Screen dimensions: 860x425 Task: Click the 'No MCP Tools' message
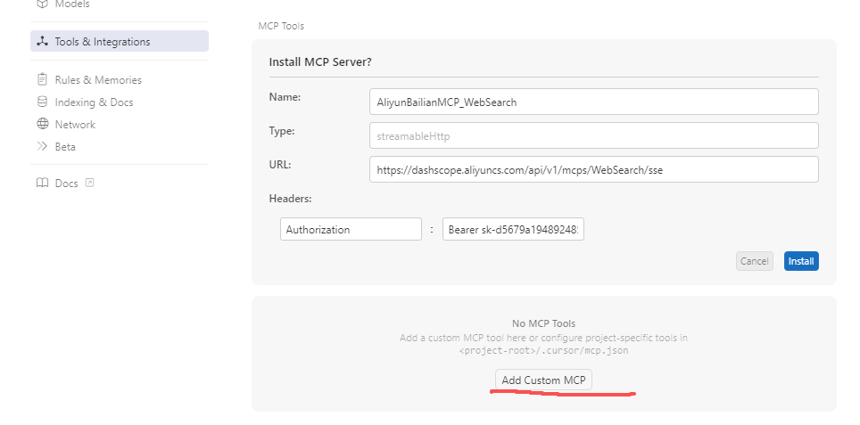click(x=543, y=323)
